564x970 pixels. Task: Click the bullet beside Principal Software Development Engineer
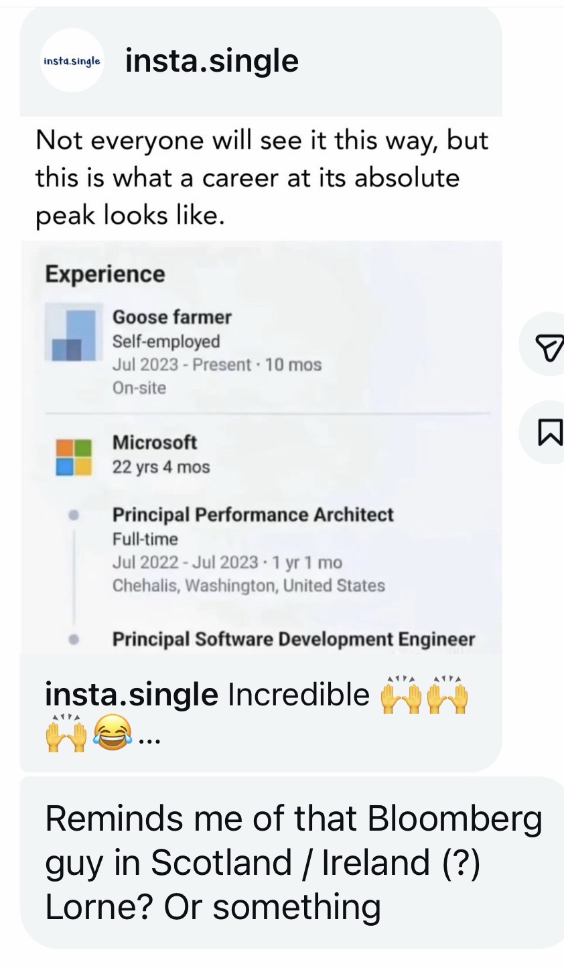click(74, 639)
